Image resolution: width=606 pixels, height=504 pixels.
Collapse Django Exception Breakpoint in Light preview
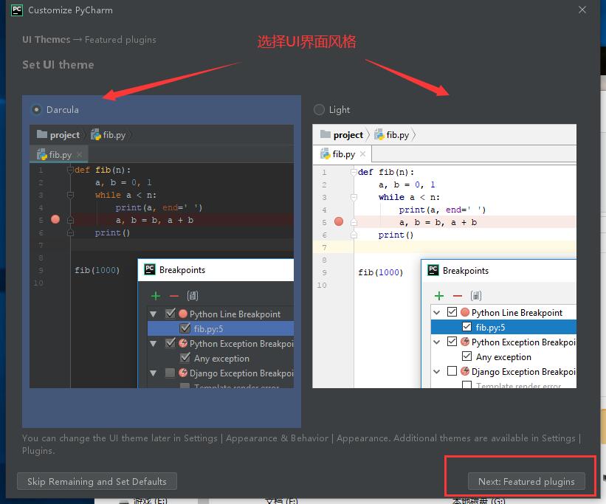[437, 371]
